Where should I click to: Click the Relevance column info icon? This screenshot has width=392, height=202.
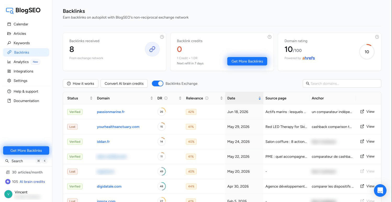207,98
